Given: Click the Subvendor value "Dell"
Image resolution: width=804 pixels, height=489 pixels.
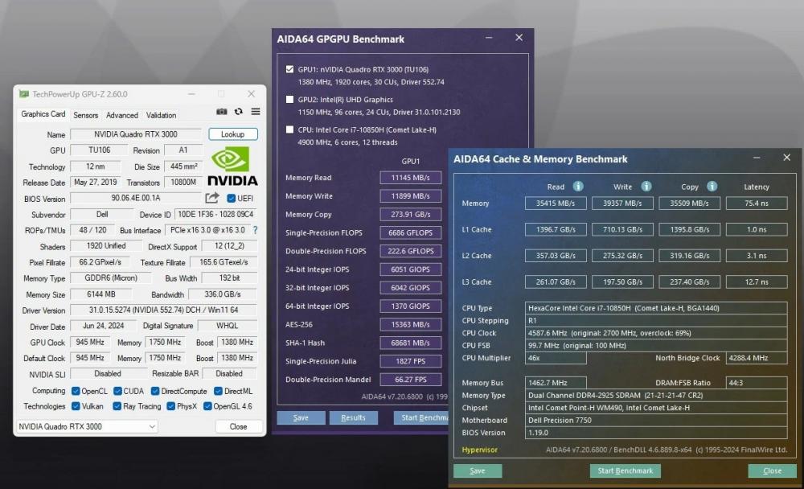Looking at the screenshot, I should pos(102,214).
